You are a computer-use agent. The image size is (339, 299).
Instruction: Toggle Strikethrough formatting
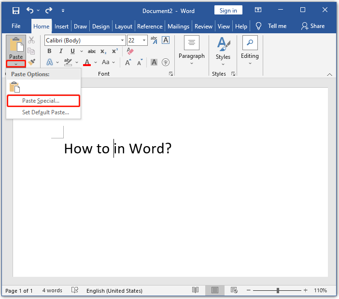(x=92, y=52)
